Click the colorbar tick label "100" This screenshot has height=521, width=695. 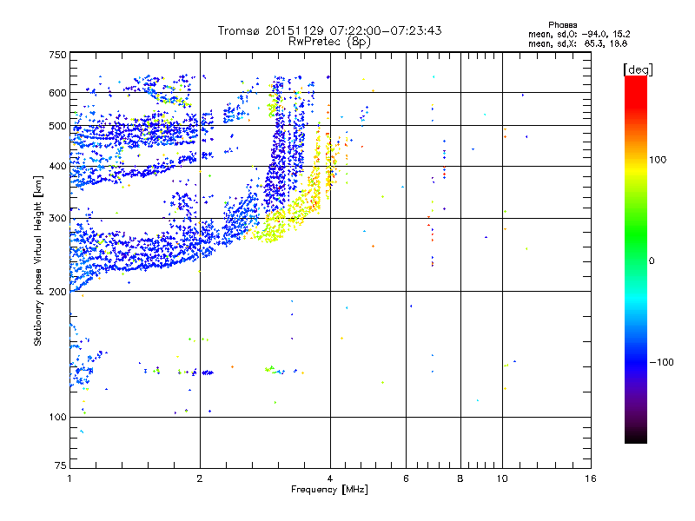658,160
